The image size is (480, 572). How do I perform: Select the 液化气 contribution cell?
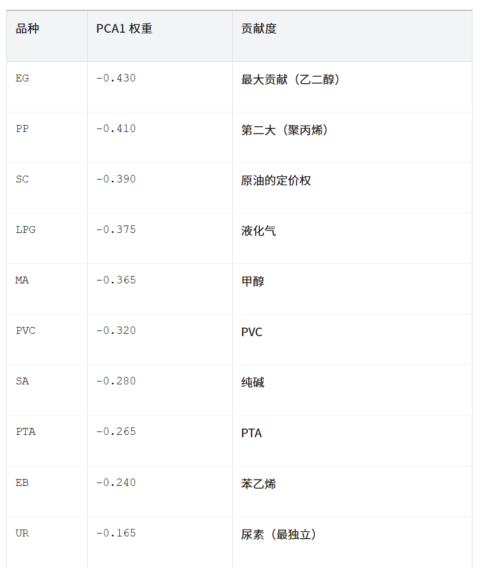click(x=259, y=231)
